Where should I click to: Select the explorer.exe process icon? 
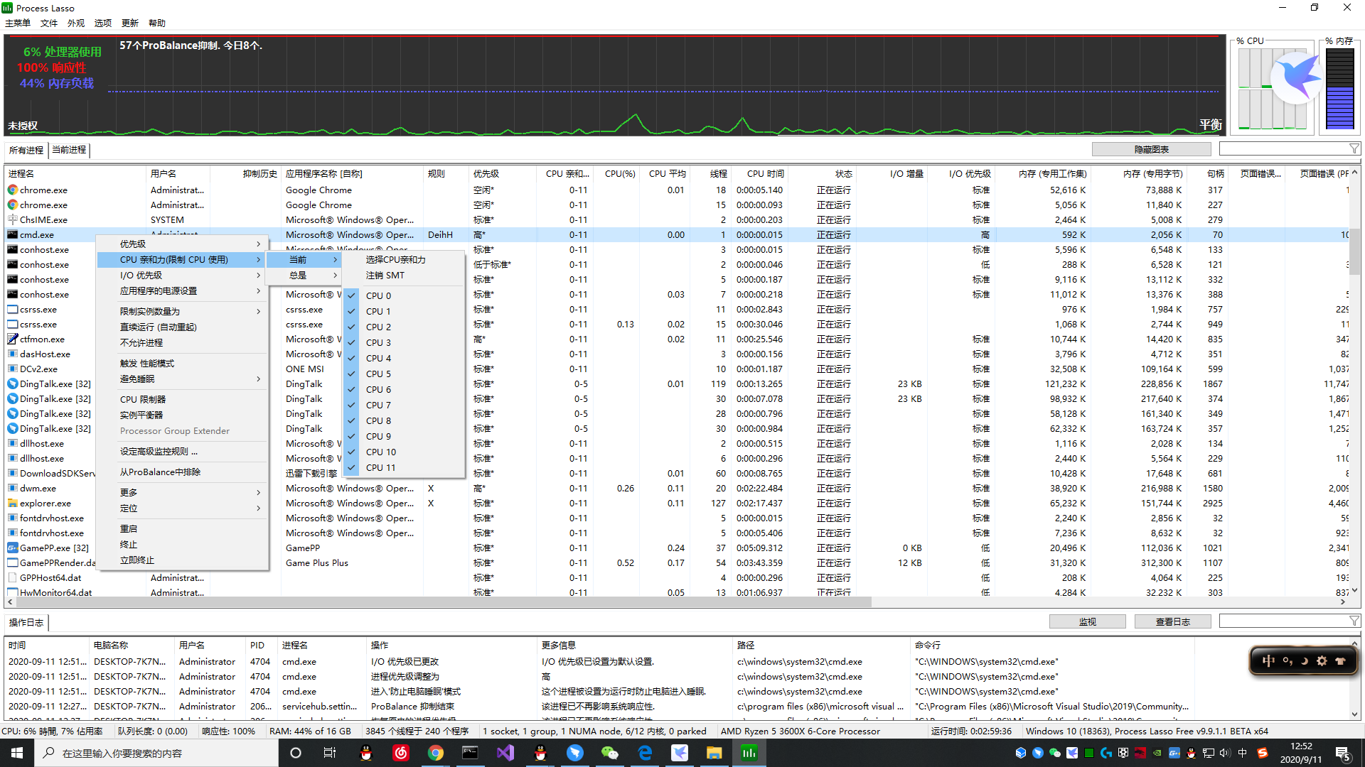12,503
